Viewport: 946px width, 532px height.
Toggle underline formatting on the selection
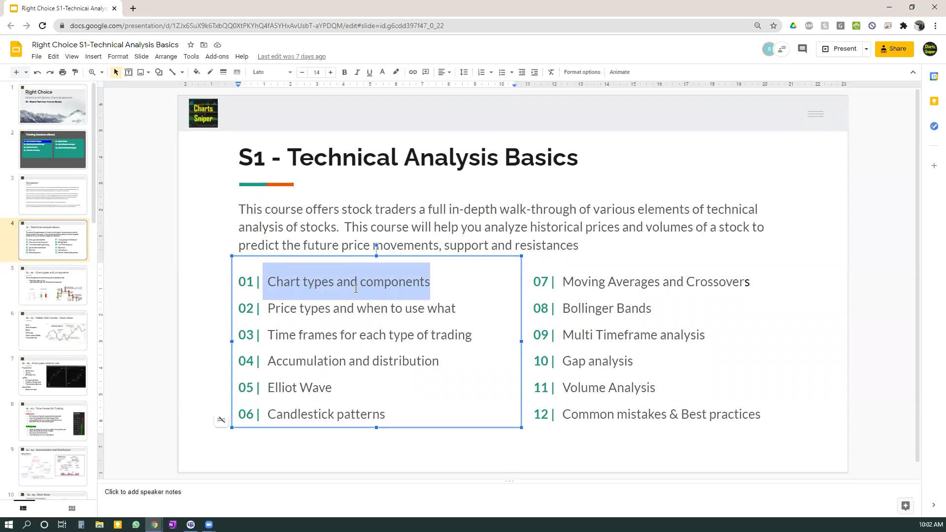coord(370,72)
